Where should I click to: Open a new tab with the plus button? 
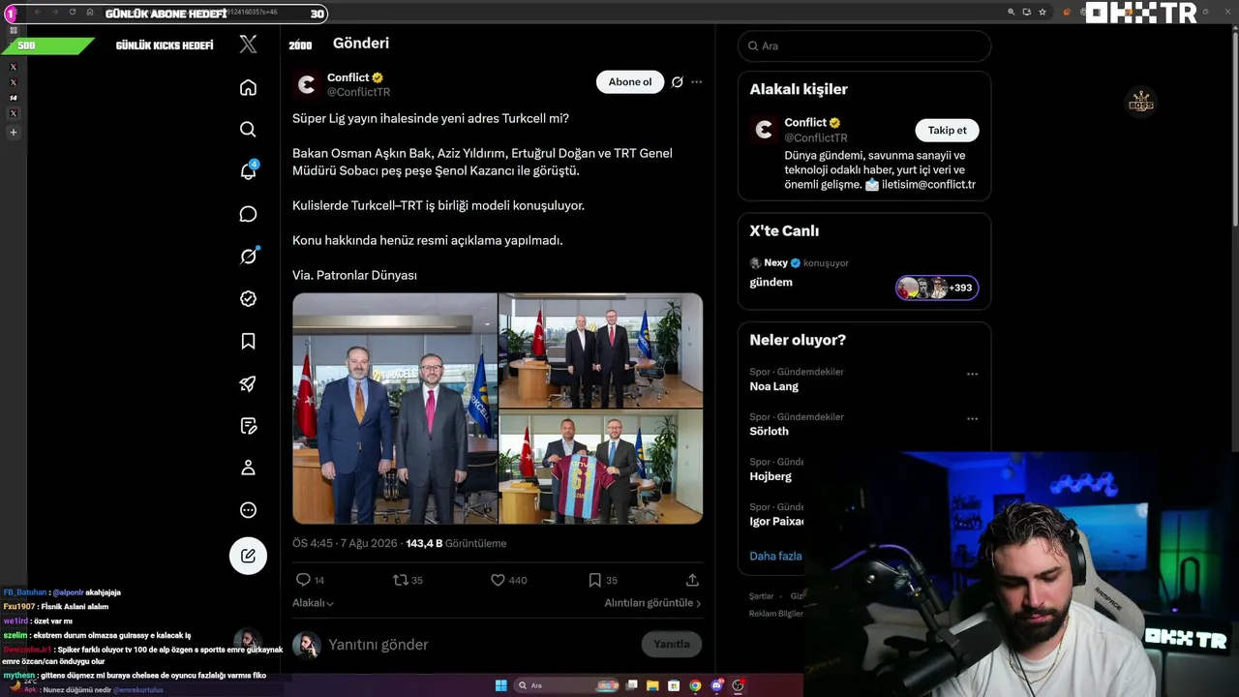click(13, 133)
